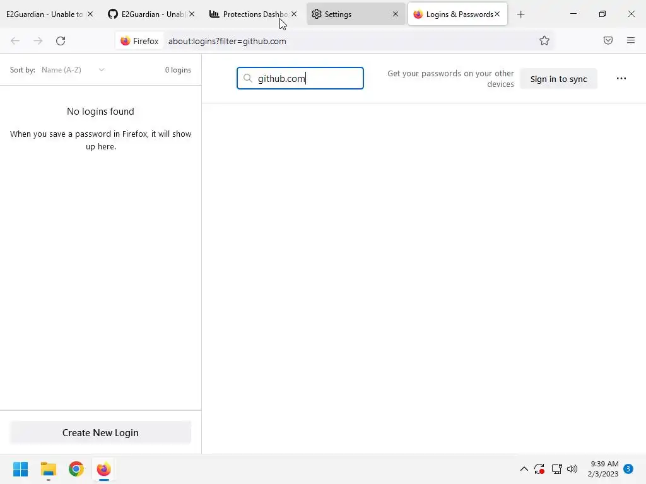Switch to the Protections Dashboard tab
The width and height of the screenshot is (646, 484).
pos(253,14)
